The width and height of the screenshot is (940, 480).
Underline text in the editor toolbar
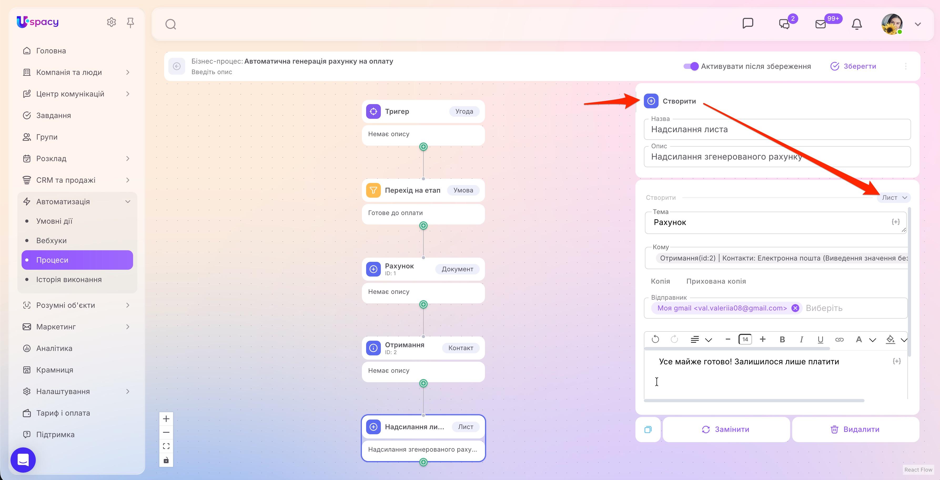pos(820,340)
